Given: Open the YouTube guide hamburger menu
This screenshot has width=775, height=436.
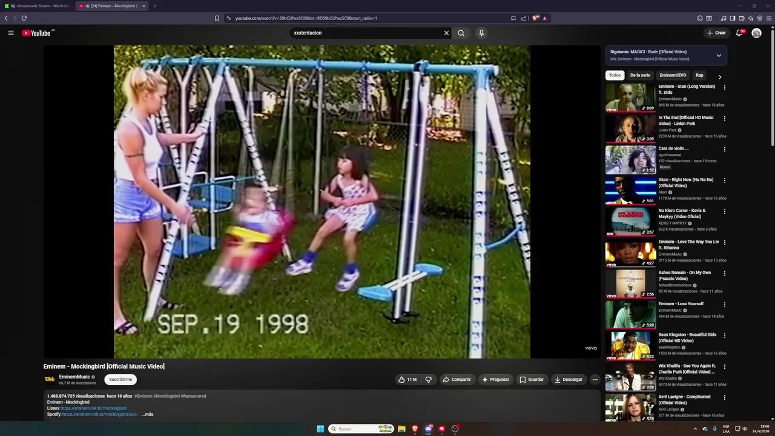Looking at the screenshot, I should [x=11, y=33].
